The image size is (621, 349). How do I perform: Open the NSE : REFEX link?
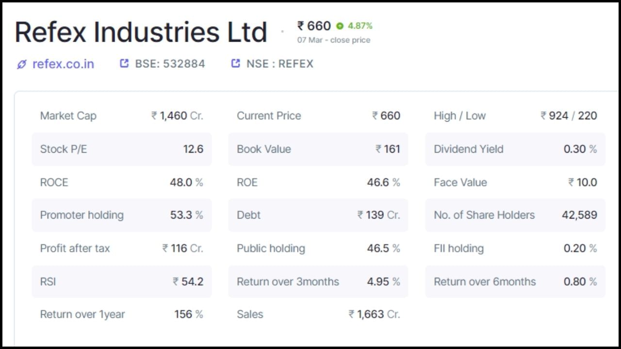coord(279,64)
